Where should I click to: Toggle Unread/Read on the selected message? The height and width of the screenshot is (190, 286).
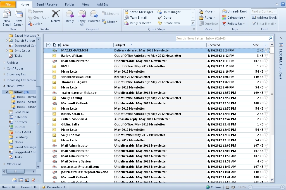pyautogui.click(x=234, y=11)
